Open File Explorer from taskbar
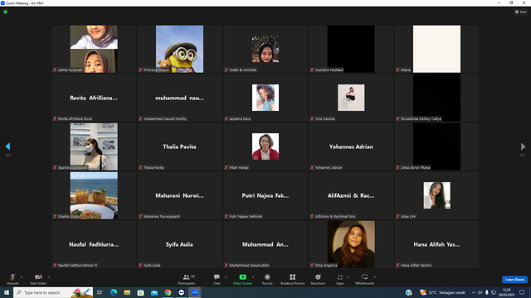The width and height of the screenshot is (531, 298). click(x=127, y=292)
